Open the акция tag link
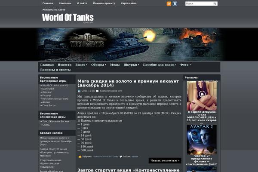This screenshot has height=172, width=258. click(135, 157)
